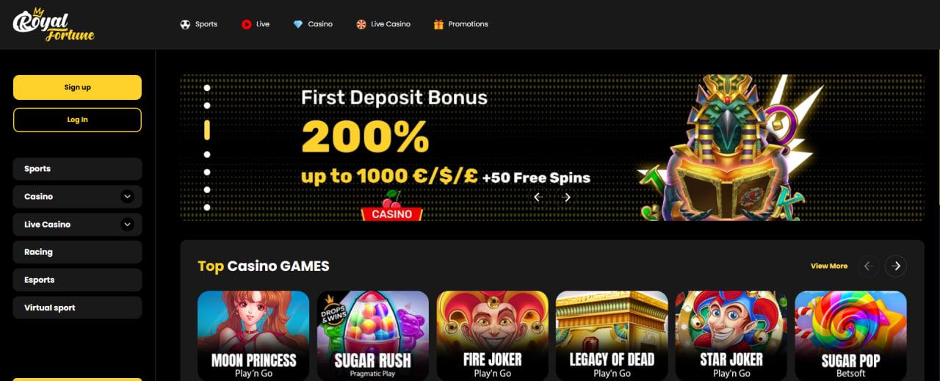Show next banner with right arrow
This screenshot has height=381, width=940.
point(567,197)
